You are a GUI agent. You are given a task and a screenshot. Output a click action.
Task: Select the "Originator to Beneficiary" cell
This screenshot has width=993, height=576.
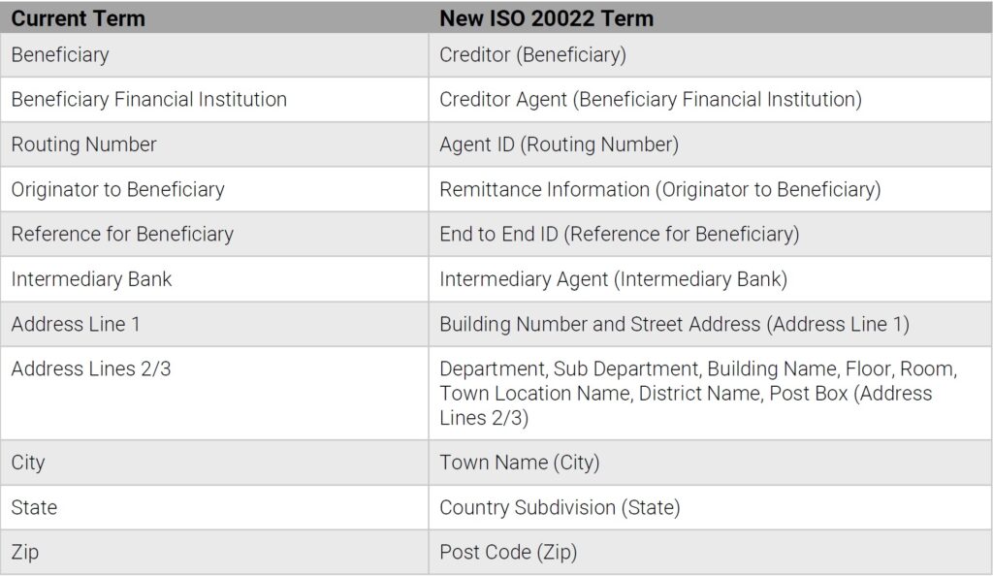[x=117, y=189]
